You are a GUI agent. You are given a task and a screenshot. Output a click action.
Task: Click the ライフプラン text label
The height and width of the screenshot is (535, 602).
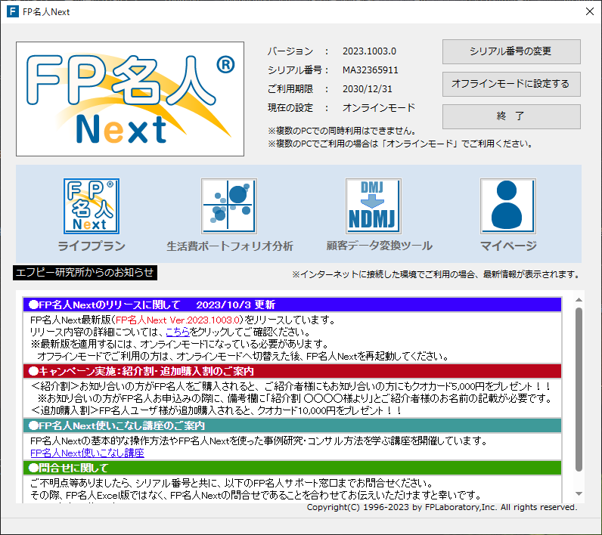tap(92, 246)
